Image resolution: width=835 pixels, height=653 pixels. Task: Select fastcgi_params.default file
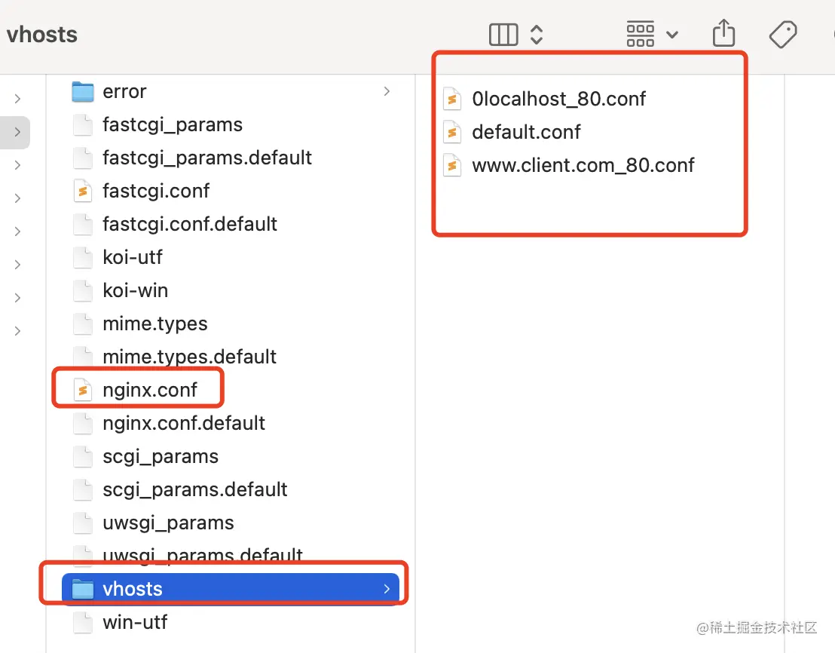(207, 158)
